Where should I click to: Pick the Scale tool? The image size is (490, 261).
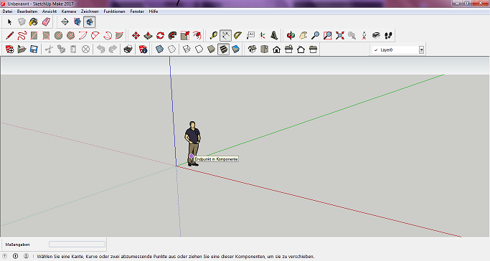[184, 35]
